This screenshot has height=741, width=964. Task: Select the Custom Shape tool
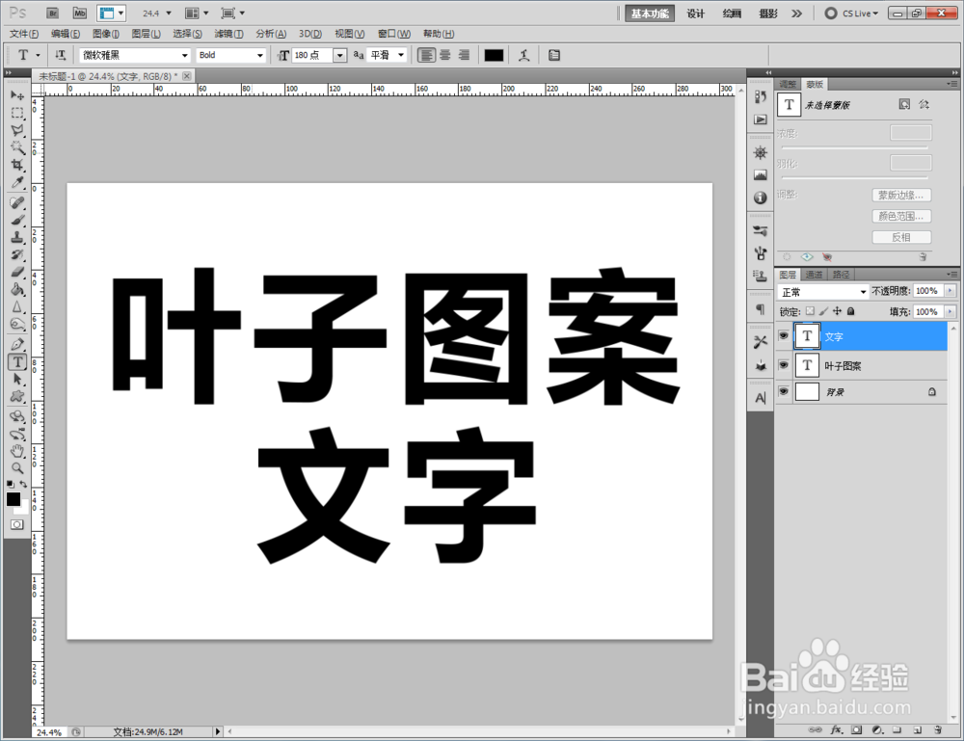coord(17,396)
